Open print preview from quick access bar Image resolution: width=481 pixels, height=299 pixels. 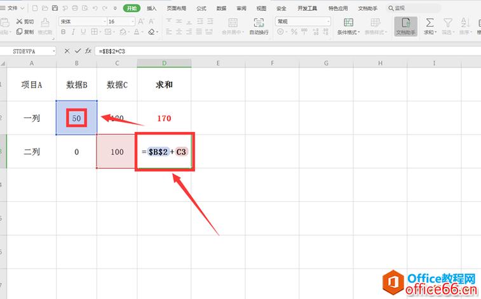pos(85,8)
